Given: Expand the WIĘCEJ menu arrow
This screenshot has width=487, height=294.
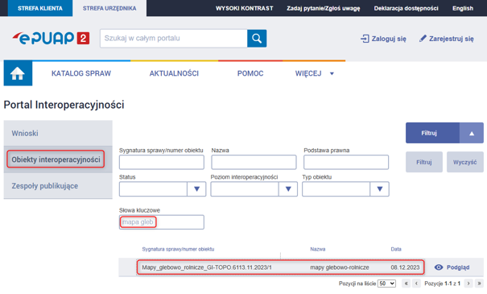Looking at the screenshot, I should click(x=332, y=73).
